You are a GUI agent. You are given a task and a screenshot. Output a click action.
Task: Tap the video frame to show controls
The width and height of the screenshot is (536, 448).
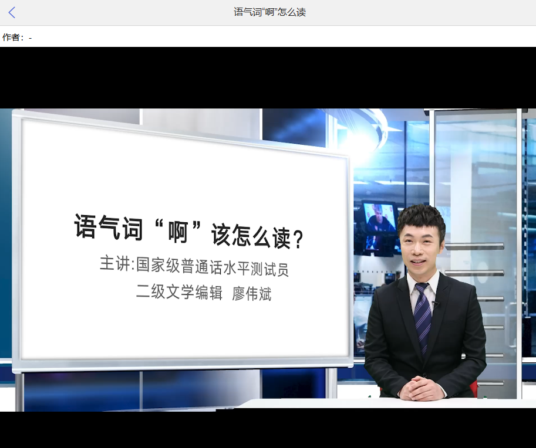pos(268,260)
